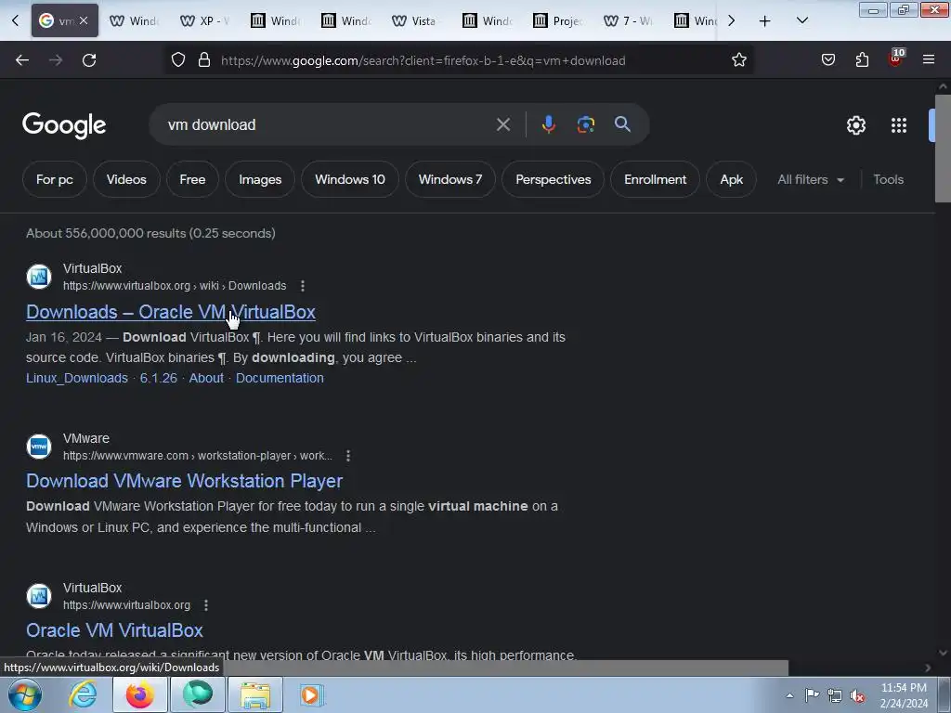951x713 pixels.
Task: Click the volume muted tray icon
Action: [857, 695]
